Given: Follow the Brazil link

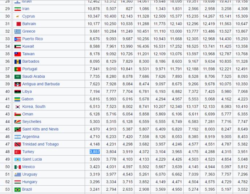Looking at the screenshot, I should pyautogui.click(x=27, y=189).
